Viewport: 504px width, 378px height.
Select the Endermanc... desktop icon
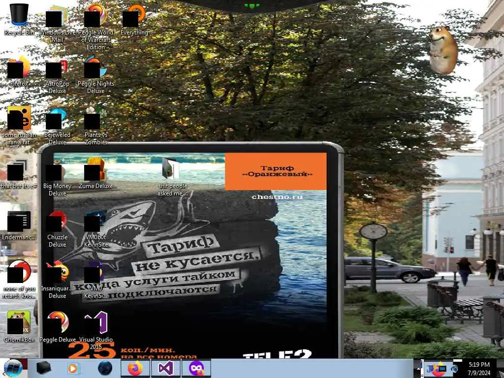tap(19, 225)
